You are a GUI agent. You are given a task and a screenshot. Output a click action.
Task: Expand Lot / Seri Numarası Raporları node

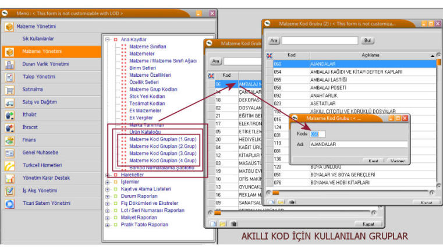point(107,211)
